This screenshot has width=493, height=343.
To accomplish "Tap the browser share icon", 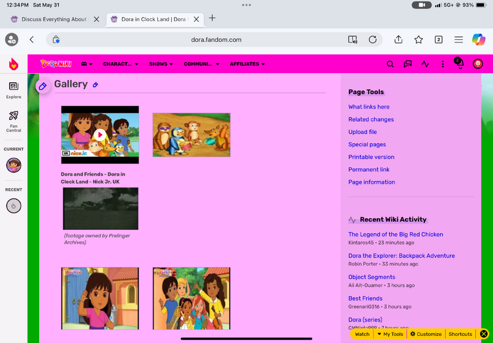I will pyautogui.click(x=398, y=39).
